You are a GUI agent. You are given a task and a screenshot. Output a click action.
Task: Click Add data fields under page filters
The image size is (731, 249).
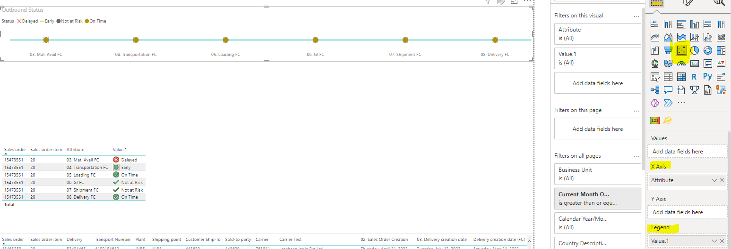pos(597,129)
